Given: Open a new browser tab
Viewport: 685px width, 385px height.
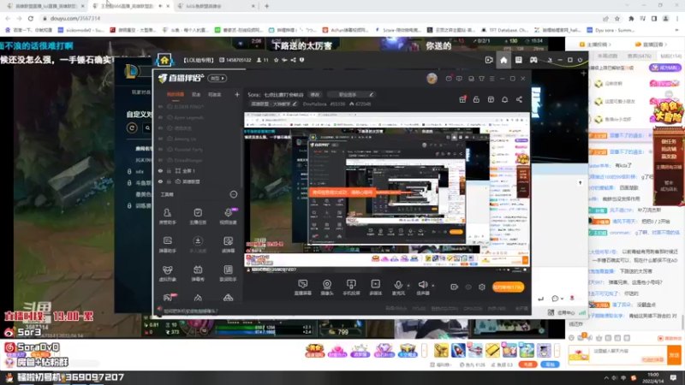Looking at the screenshot, I should 267,6.
